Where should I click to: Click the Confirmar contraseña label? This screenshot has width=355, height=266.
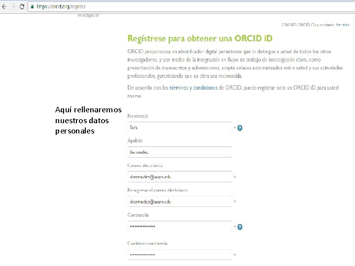coord(147,243)
